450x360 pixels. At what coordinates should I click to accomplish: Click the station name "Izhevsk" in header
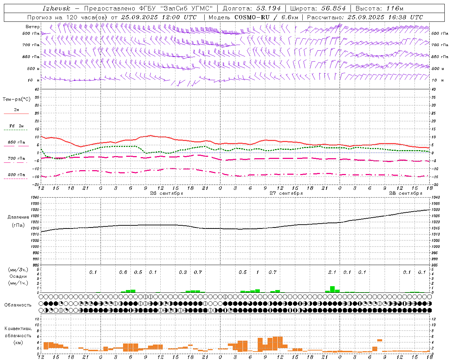pos(56,8)
